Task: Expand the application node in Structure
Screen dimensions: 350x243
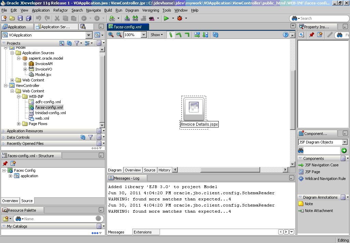Action: coord(11,176)
